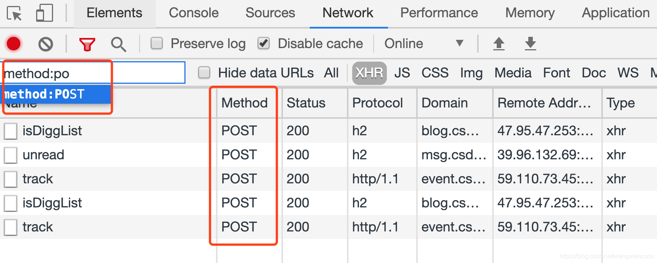Enable Preserve log
This screenshot has height=263, width=657.
pos(156,43)
